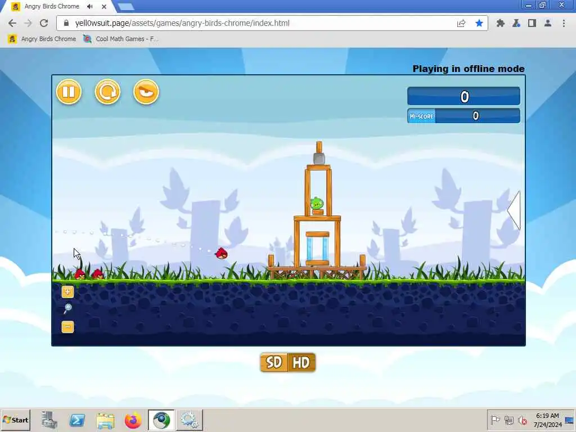Image resolution: width=576 pixels, height=432 pixels.
Task: Mute the tab audio speaker icon
Action: 90,6
